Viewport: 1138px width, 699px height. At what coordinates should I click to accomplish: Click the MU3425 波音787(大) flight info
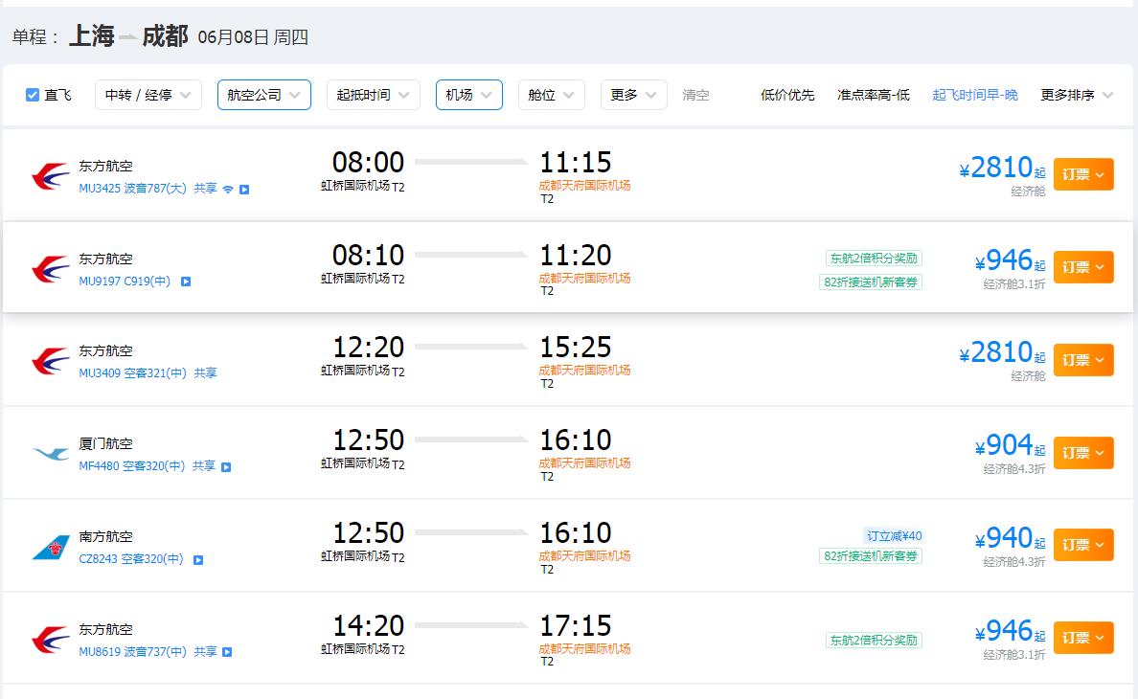click(x=133, y=189)
